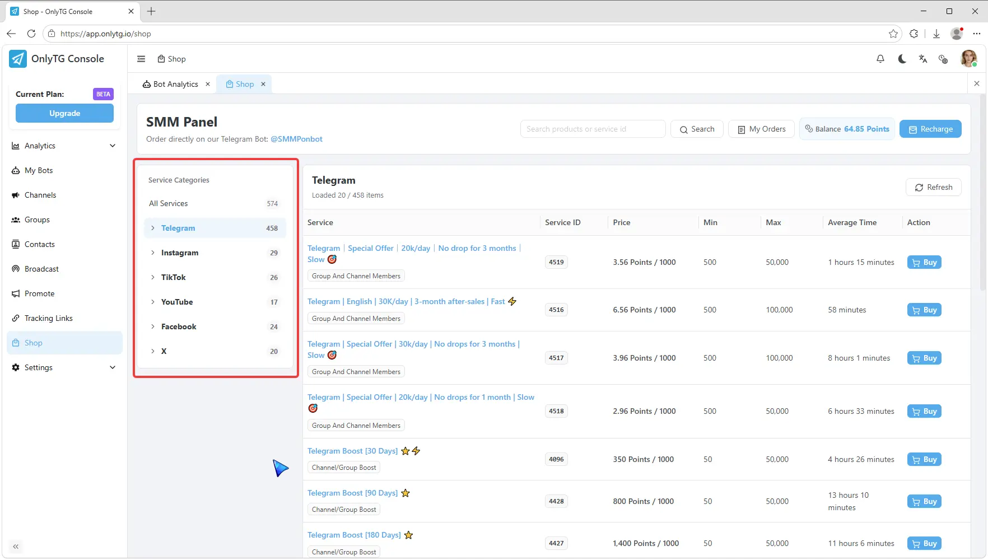Image resolution: width=988 pixels, height=560 pixels.
Task: Focus the search products input field
Action: pos(593,129)
